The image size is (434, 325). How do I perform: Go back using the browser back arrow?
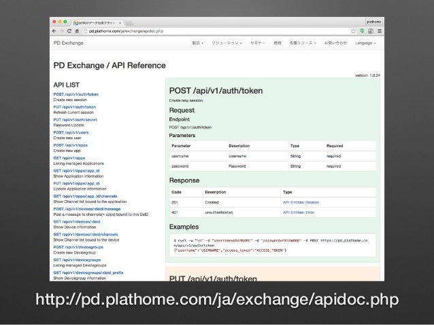pos(54,31)
